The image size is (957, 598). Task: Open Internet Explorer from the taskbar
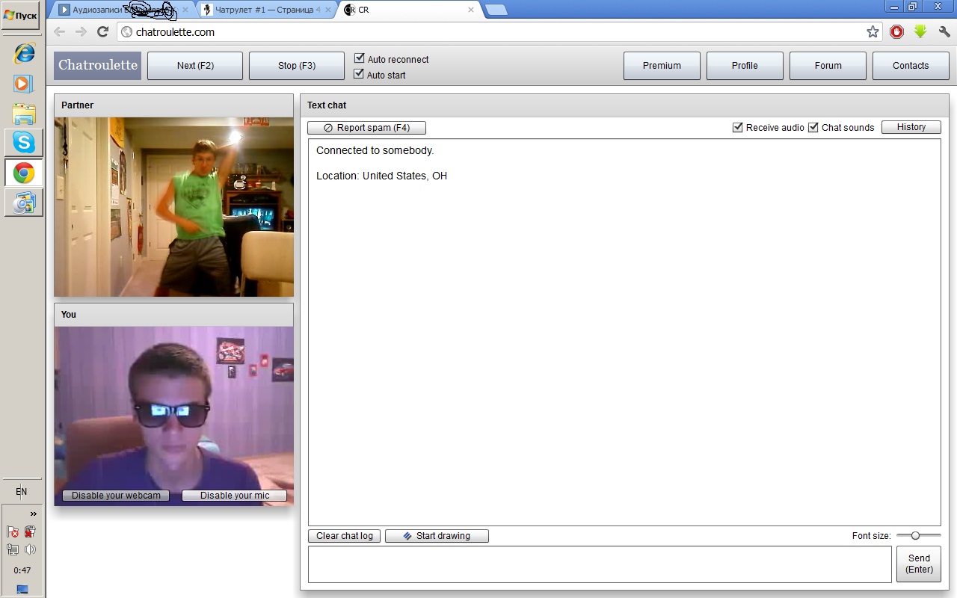pyautogui.click(x=23, y=53)
